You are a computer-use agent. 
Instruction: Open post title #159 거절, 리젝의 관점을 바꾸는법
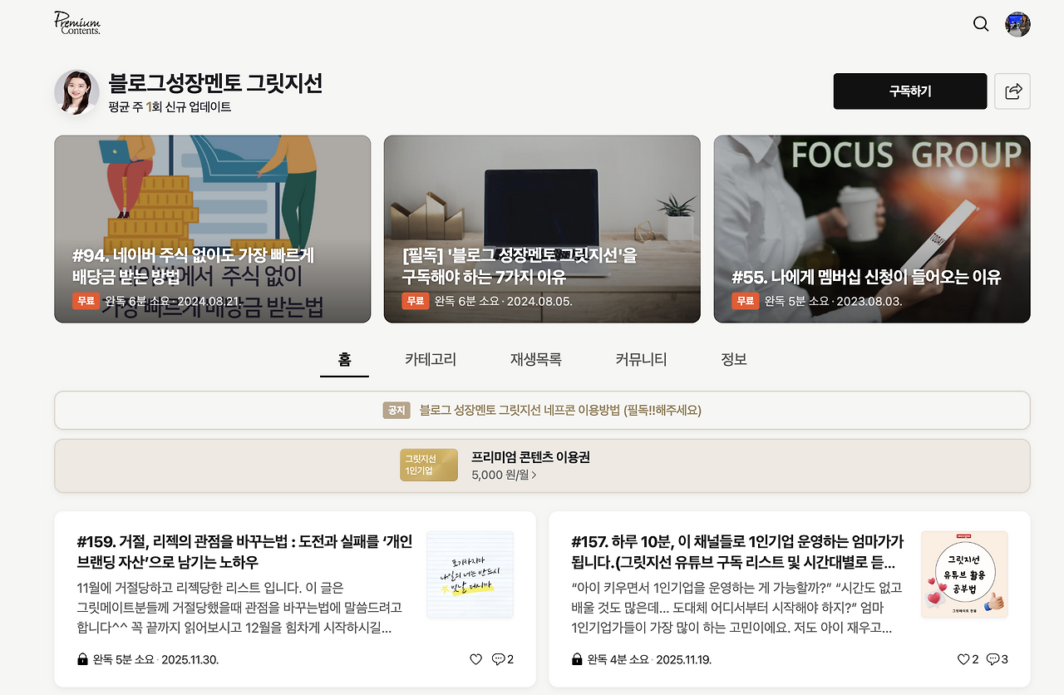[244, 552]
